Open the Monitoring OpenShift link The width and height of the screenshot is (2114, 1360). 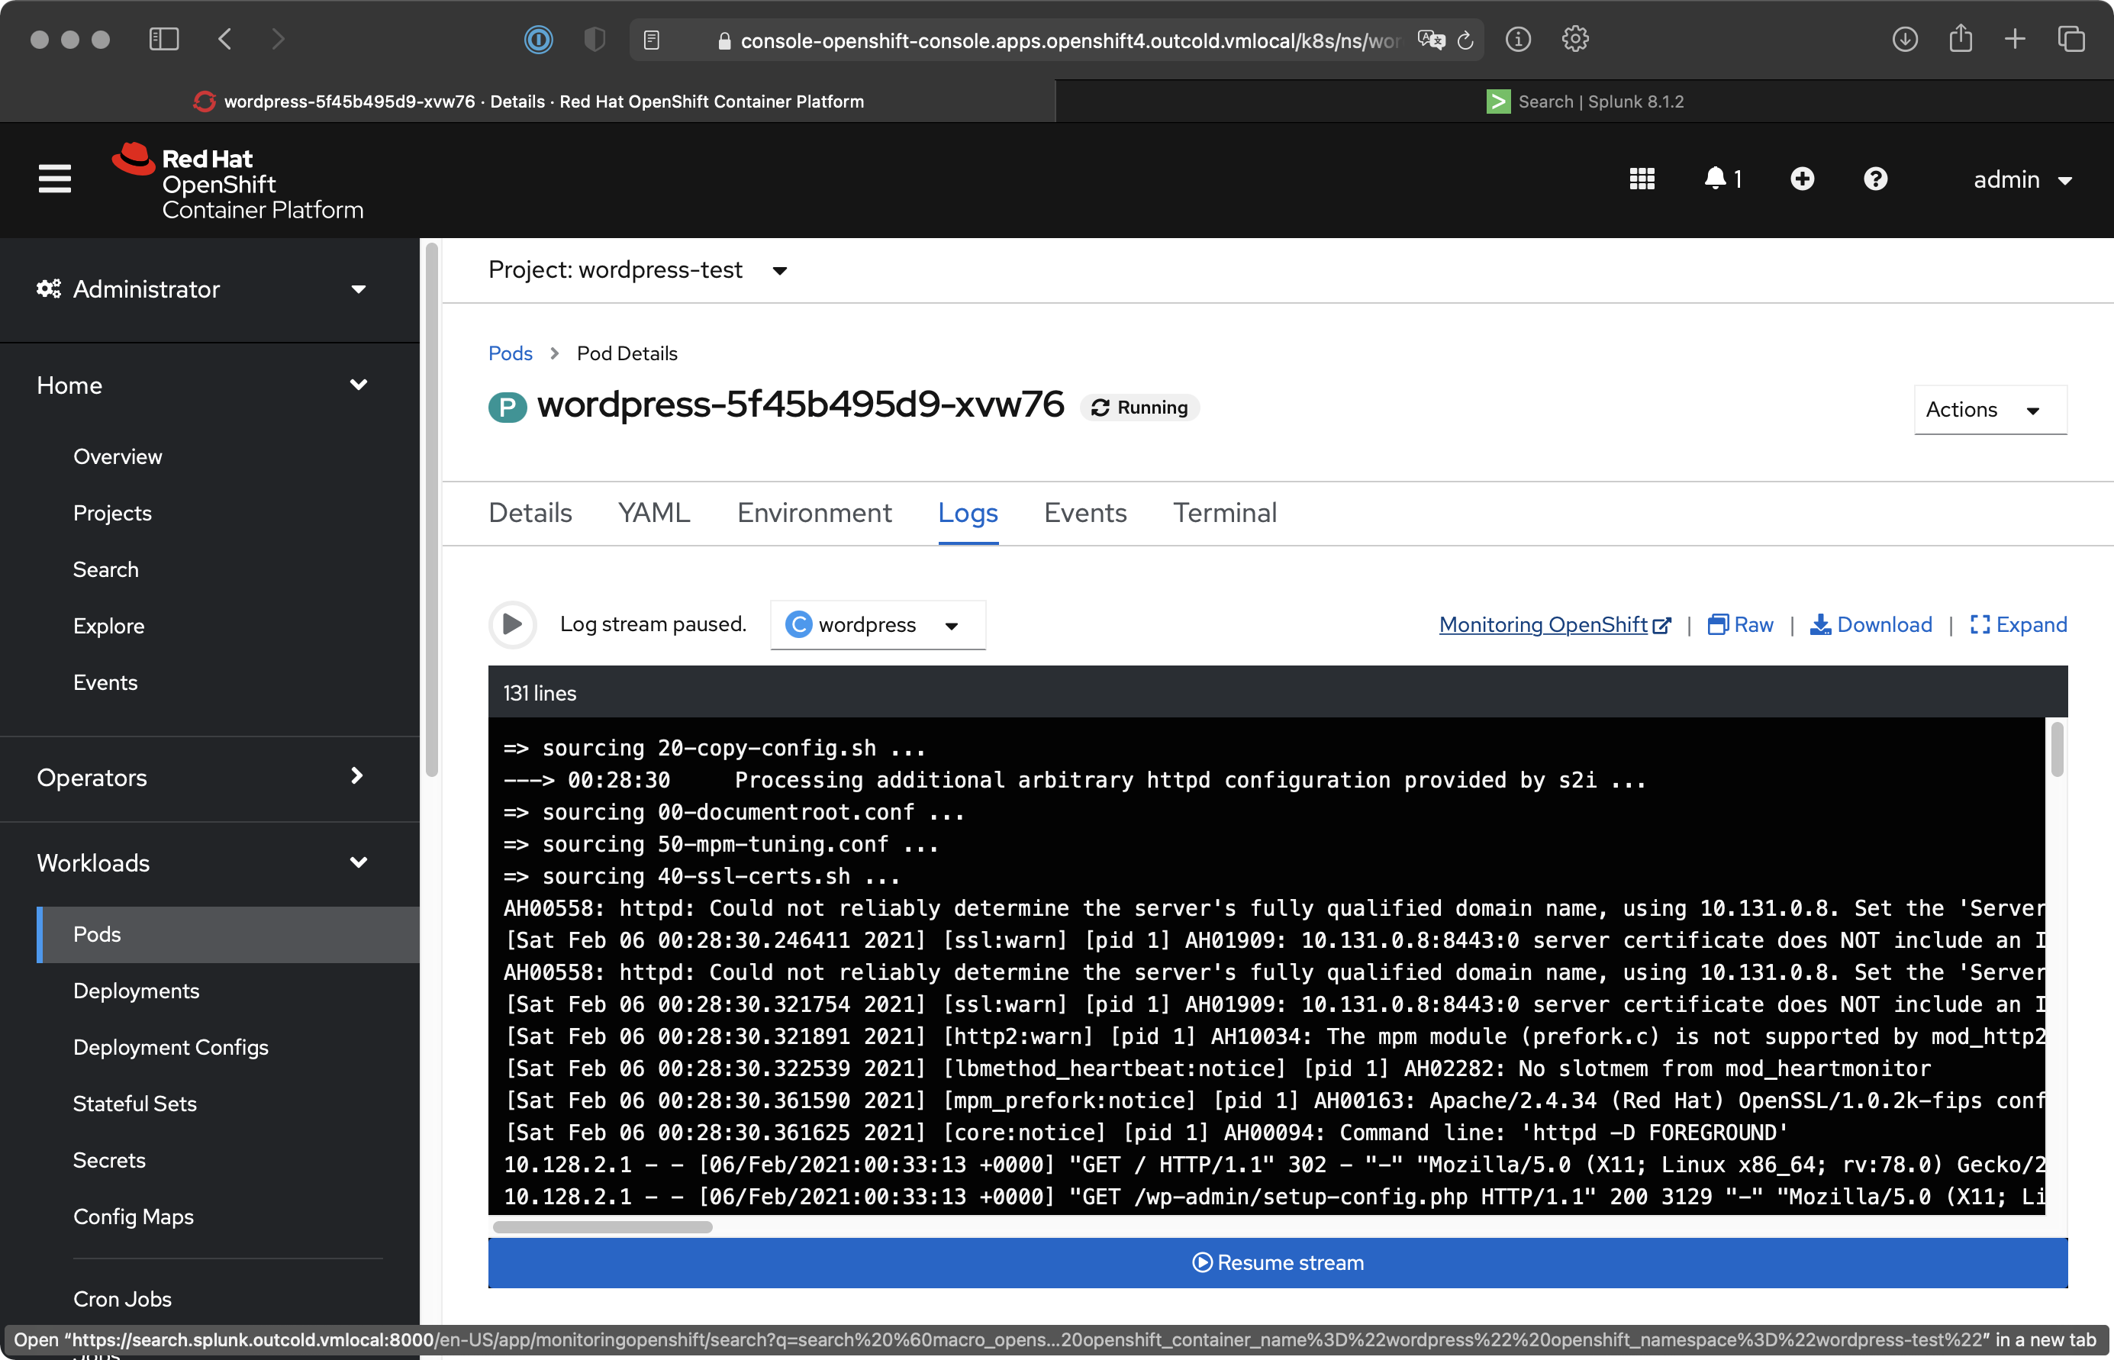[x=1555, y=624]
